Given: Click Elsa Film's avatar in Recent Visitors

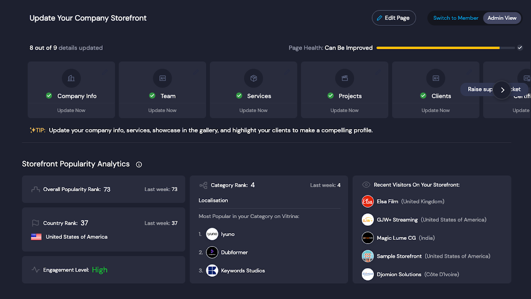Looking at the screenshot, I should coord(368,201).
